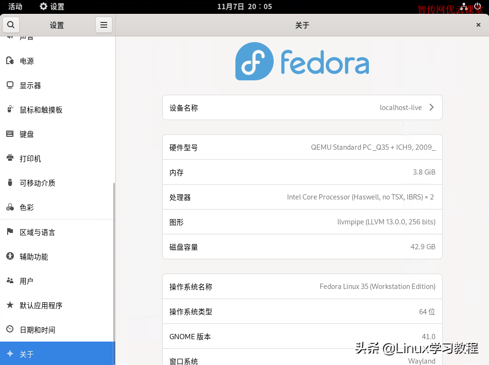Screen dimensions: 489x365
Task: Select the 键盘 (Keyboard) settings icon
Action: 10,134
